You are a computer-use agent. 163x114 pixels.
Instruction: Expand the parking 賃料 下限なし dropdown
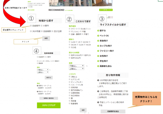click(x=43, y=70)
